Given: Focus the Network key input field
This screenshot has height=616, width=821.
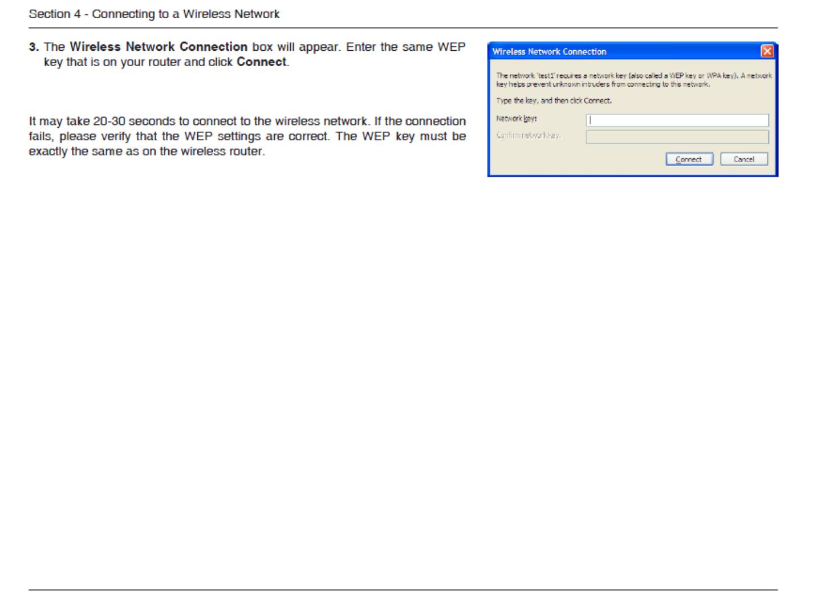Looking at the screenshot, I should pyautogui.click(x=677, y=120).
